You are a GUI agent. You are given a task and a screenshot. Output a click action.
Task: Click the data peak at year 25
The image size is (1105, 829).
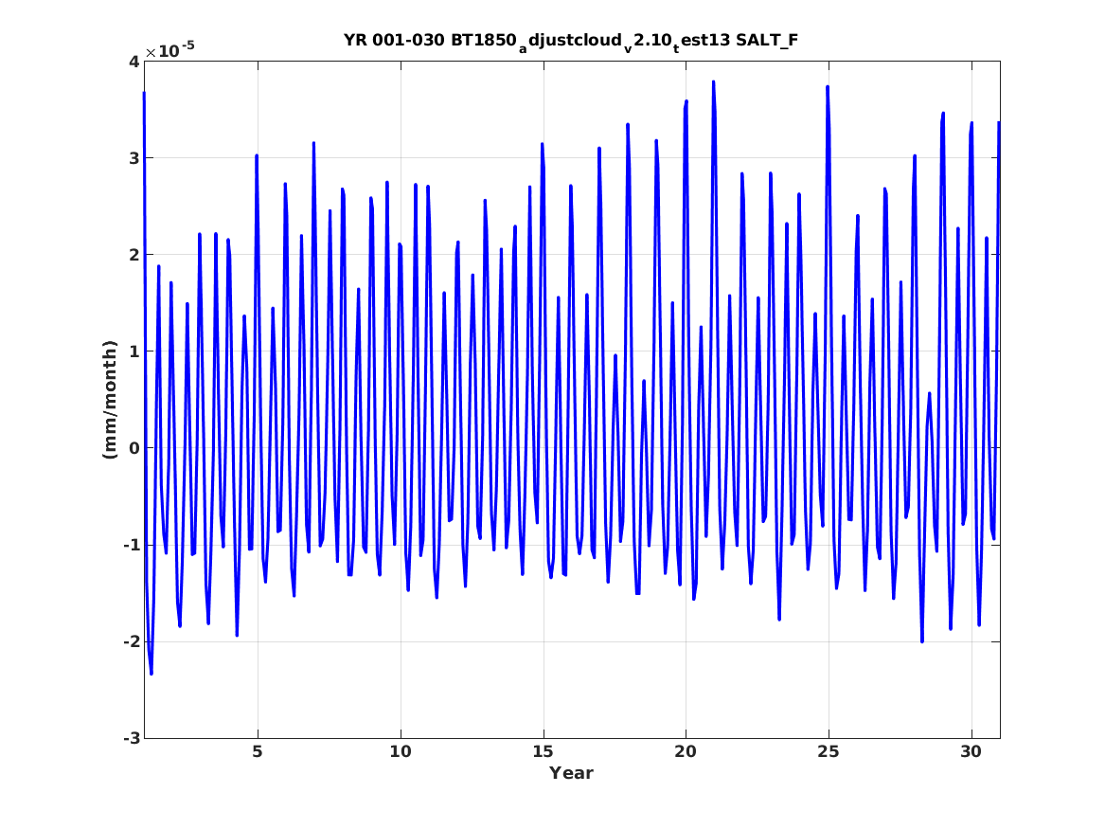pyautogui.click(x=828, y=87)
